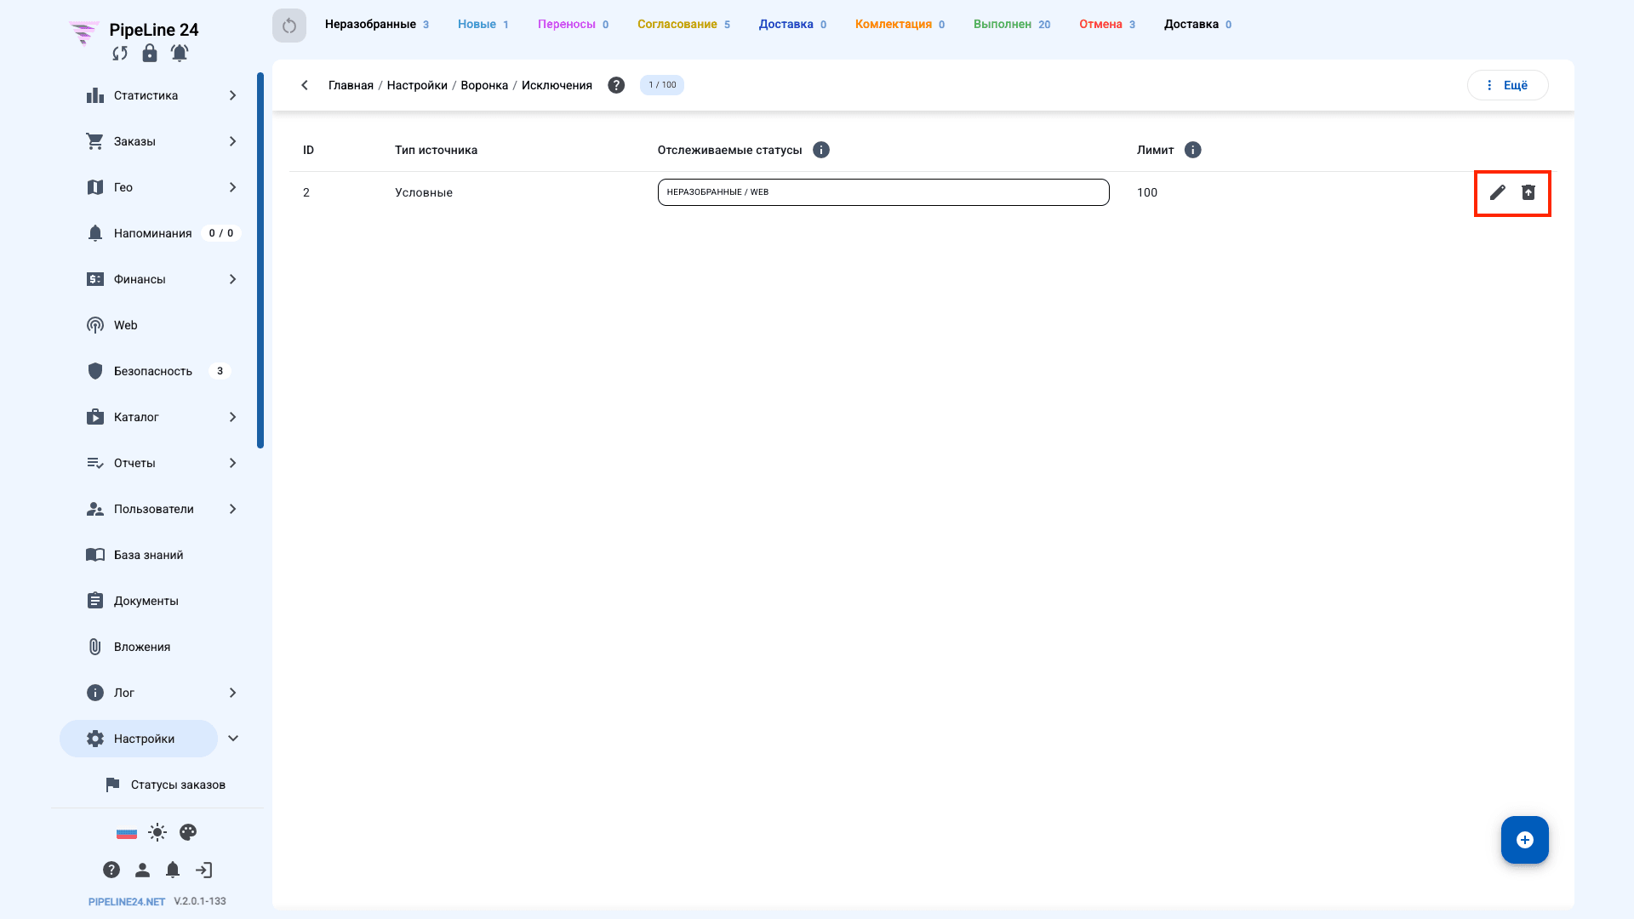Viewport: 1634px width, 919px height.
Task: Click the blue add exception button
Action: (x=1525, y=840)
